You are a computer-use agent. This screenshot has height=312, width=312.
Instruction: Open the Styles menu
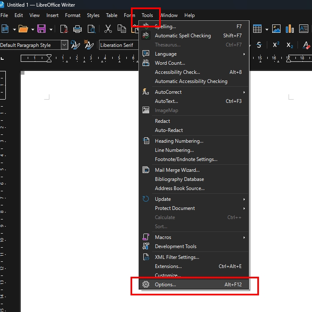pos(93,15)
